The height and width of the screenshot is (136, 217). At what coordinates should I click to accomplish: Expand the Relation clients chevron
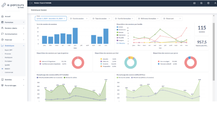(23, 28)
